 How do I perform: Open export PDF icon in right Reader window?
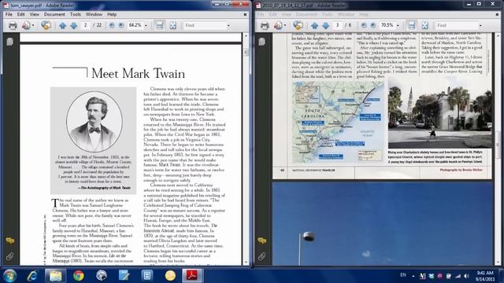pos(278,25)
